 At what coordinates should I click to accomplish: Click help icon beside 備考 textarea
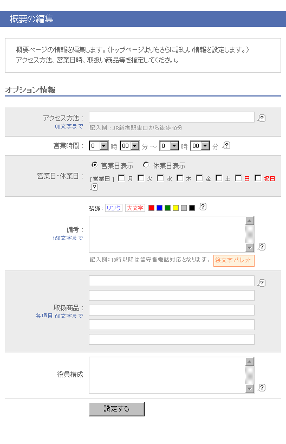click(x=262, y=247)
